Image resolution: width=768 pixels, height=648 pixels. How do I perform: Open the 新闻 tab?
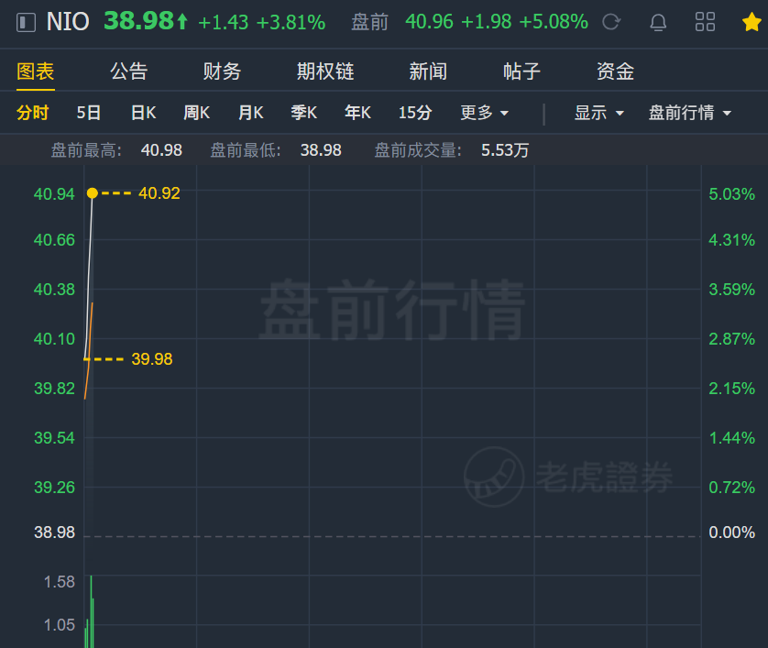pos(428,71)
